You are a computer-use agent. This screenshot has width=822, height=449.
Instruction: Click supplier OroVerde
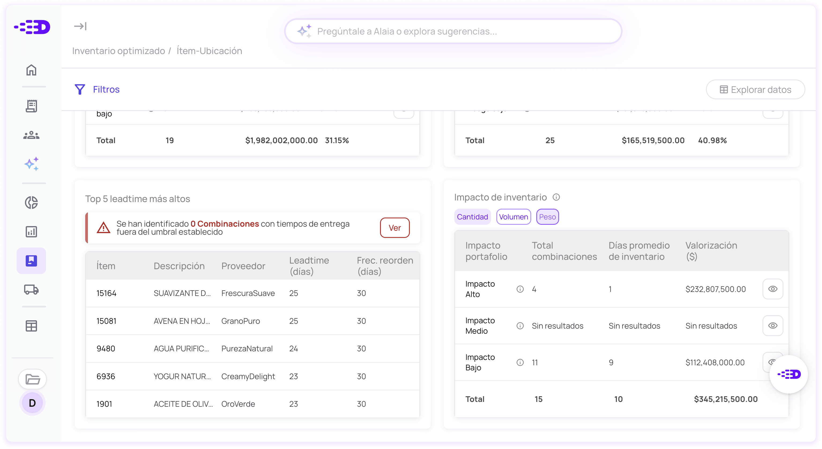pos(238,404)
